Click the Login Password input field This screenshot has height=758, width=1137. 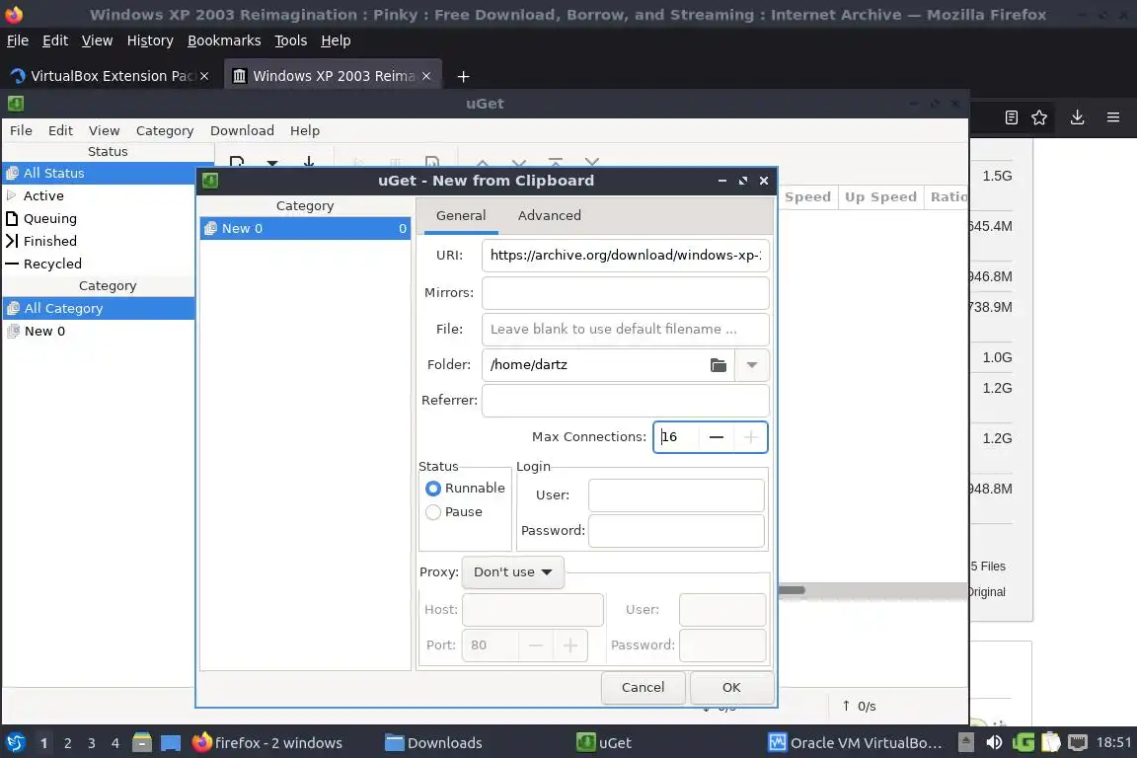click(x=676, y=531)
